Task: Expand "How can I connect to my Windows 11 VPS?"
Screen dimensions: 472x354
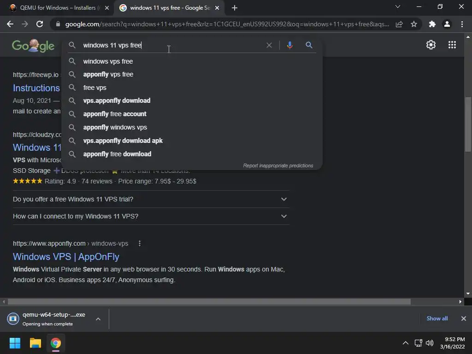Action: pos(151,216)
